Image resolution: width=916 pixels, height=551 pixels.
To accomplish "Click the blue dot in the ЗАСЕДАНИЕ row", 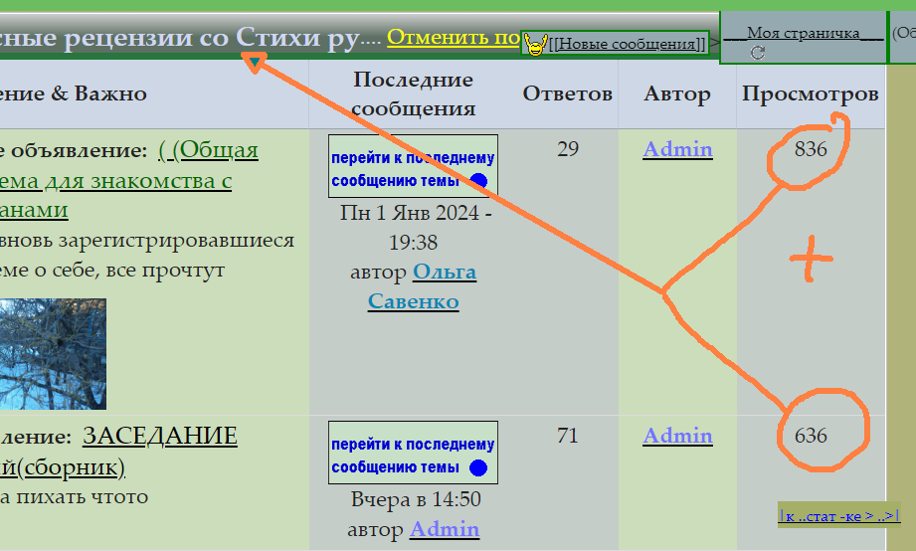I will point(478,468).
